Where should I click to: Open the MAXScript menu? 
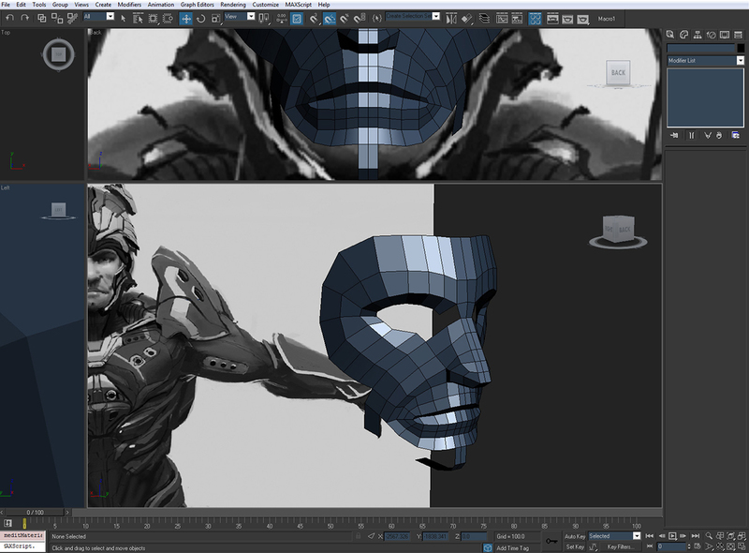click(299, 5)
